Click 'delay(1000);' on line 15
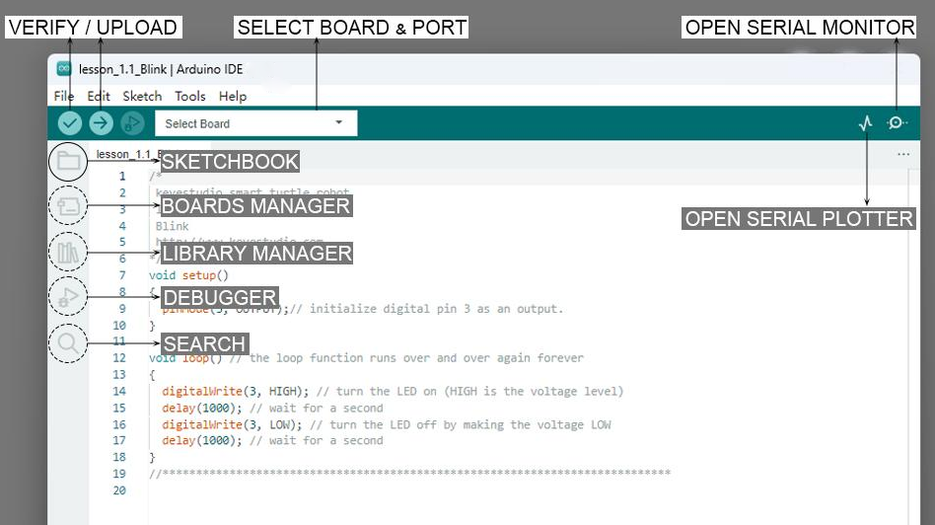 [201, 409]
